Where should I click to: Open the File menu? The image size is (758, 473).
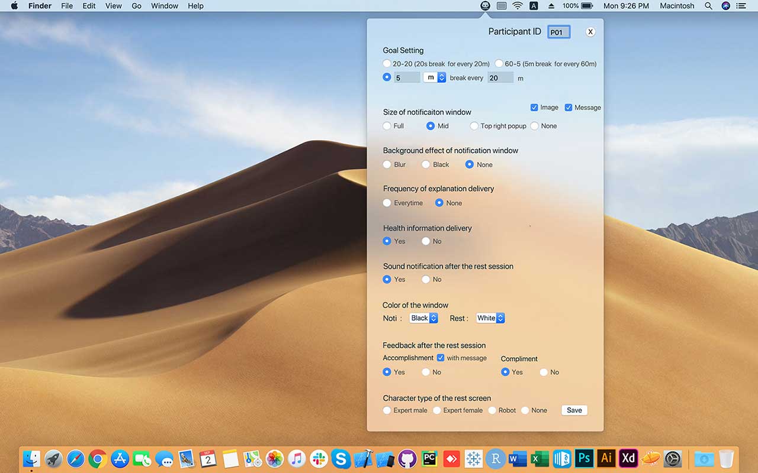tap(67, 6)
